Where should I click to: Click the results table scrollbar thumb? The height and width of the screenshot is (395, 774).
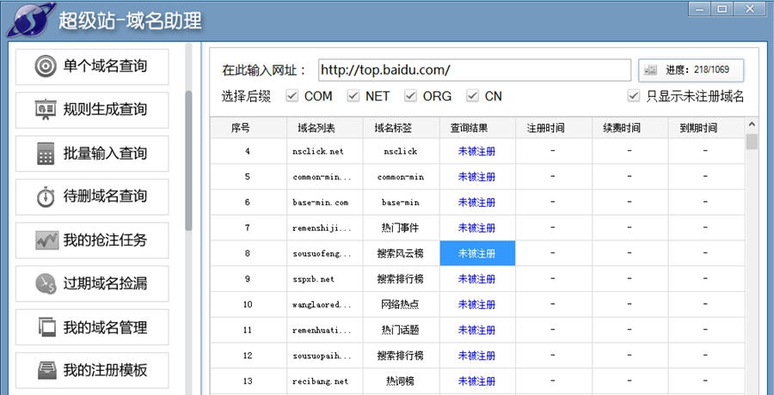pos(752,141)
